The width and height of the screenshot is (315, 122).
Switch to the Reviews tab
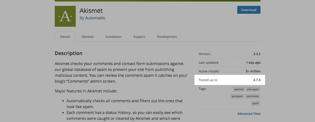88,37
